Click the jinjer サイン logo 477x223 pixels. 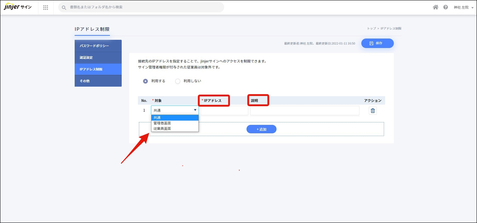[x=17, y=7]
